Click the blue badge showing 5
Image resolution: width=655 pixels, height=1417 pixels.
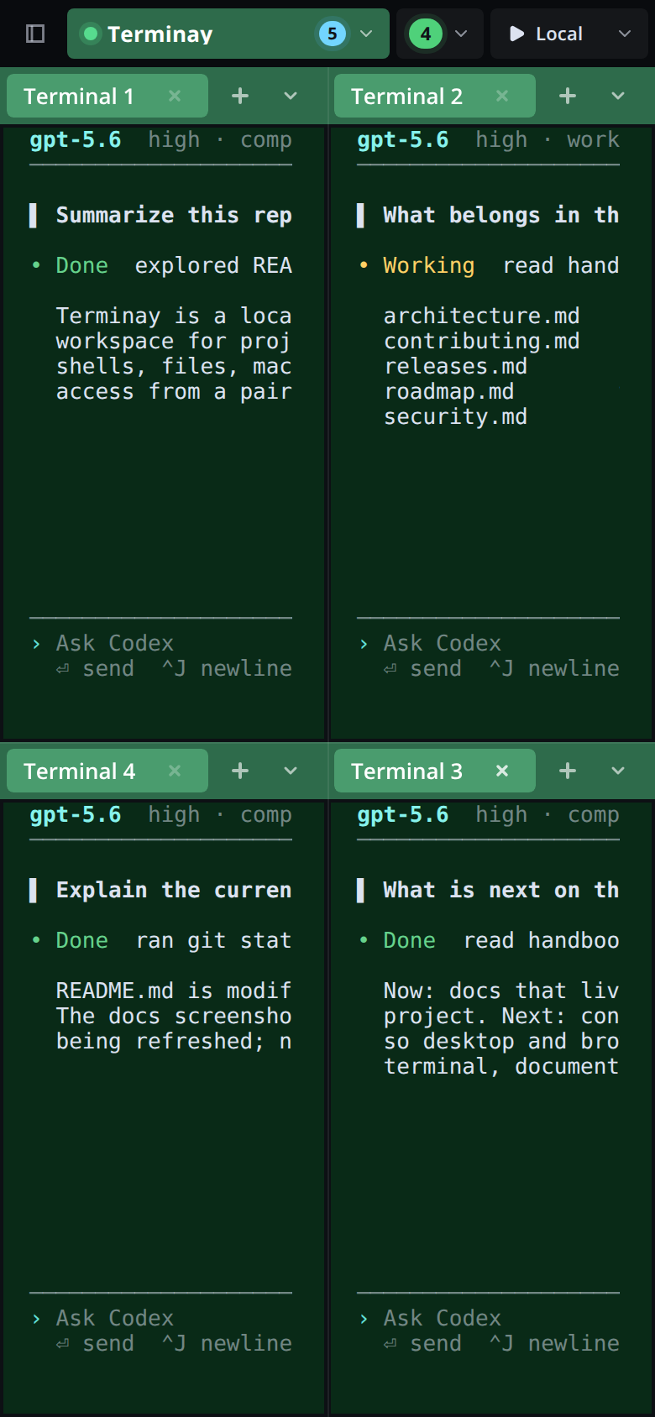[x=333, y=34]
